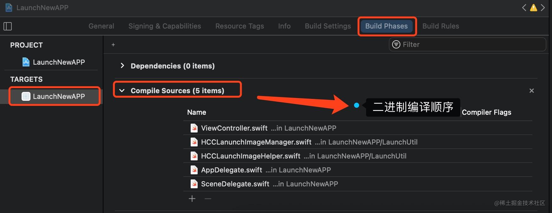This screenshot has height=213, width=552.
Task: Switch to the Resource Tags tab
Action: pos(240,26)
